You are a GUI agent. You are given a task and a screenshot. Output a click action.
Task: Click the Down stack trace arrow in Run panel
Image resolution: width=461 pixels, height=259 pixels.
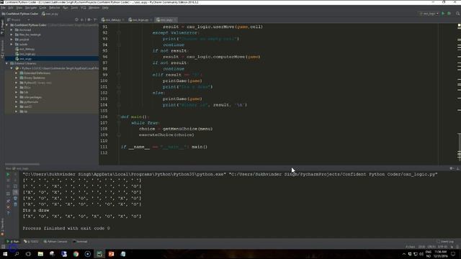pos(15,181)
